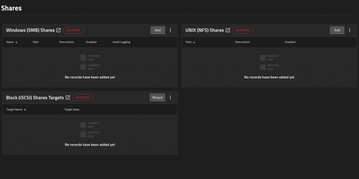This screenshot has width=359, height=179.
Task: Click the iSCSI service STOPPED status badge
Action: pos(83,98)
